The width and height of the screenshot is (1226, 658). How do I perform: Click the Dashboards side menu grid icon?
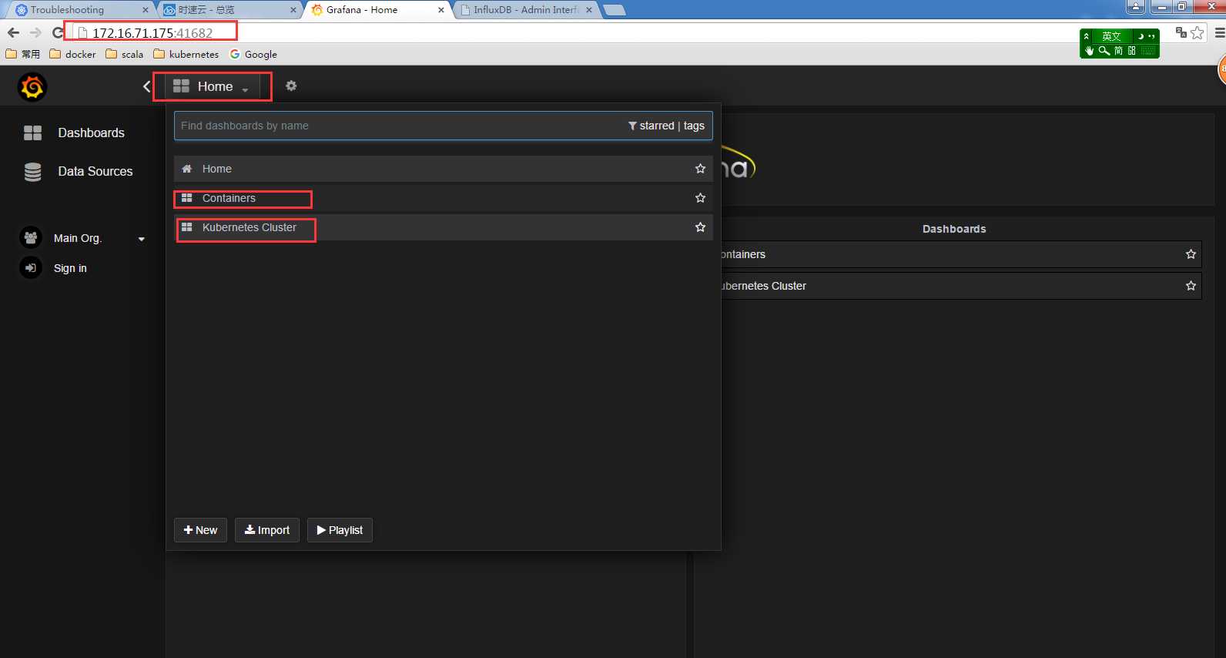[x=32, y=133]
